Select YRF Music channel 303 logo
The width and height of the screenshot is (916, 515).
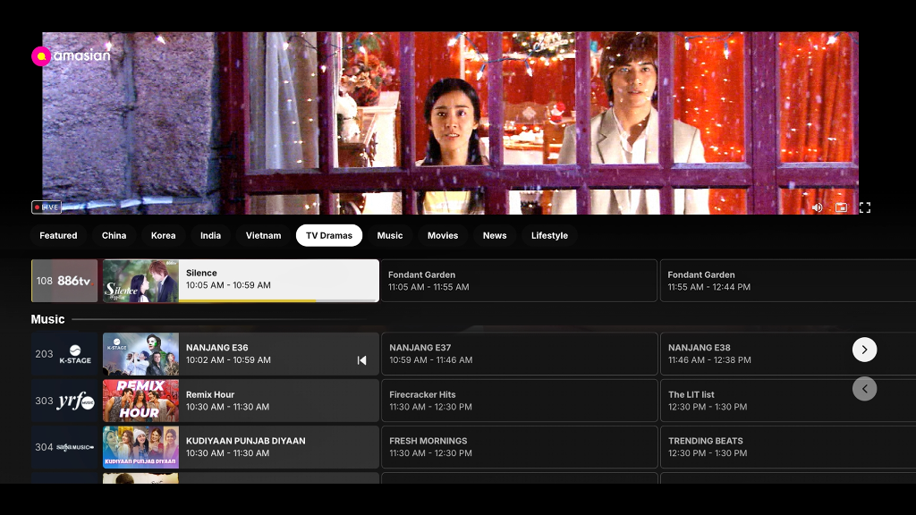point(64,401)
